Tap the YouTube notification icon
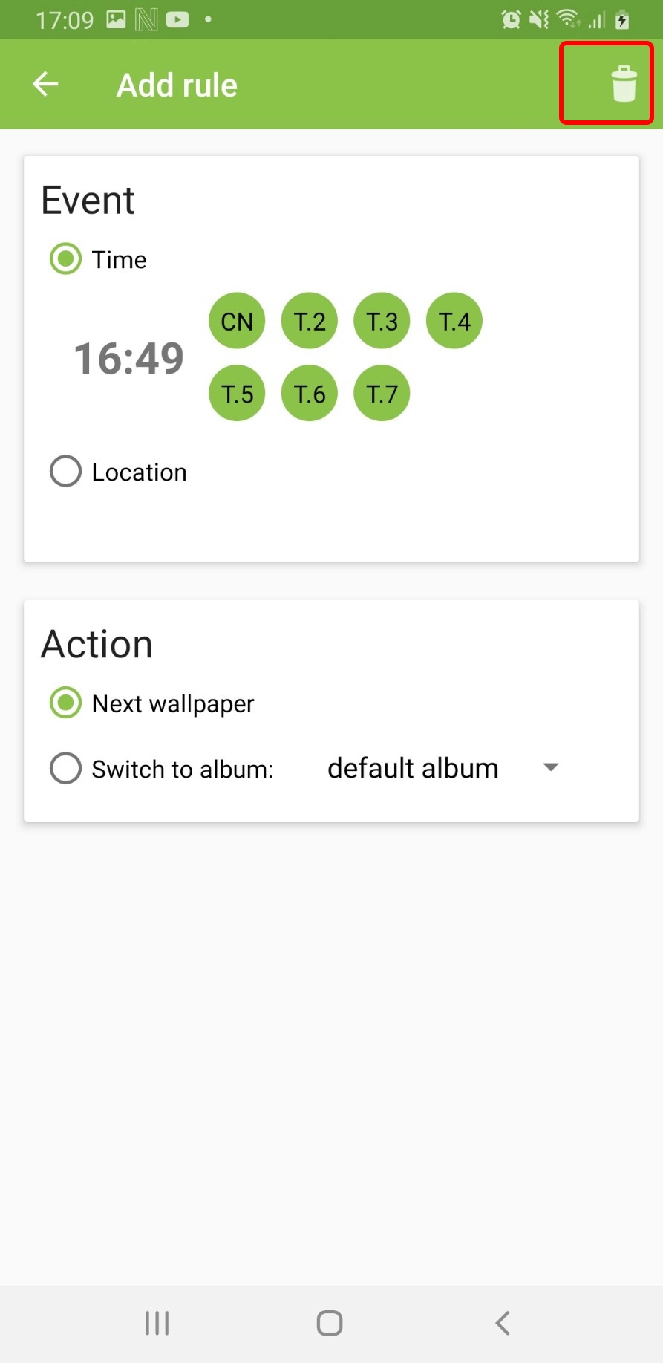663x1363 pixels. (x=177, y=19)
